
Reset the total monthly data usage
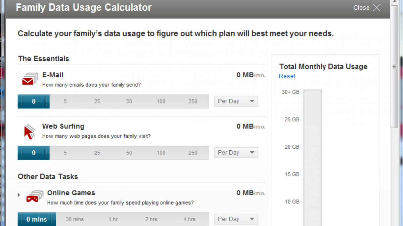287,76
